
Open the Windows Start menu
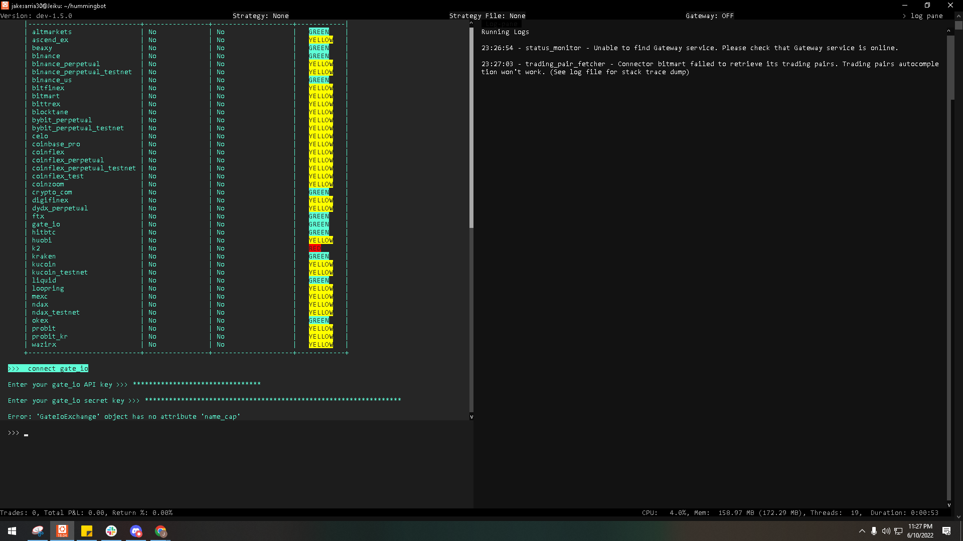point(12,531)
